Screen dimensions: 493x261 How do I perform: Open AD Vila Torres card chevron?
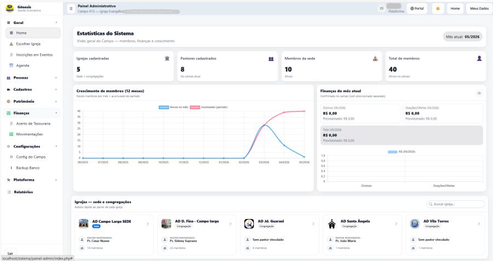tap(479, 224)
